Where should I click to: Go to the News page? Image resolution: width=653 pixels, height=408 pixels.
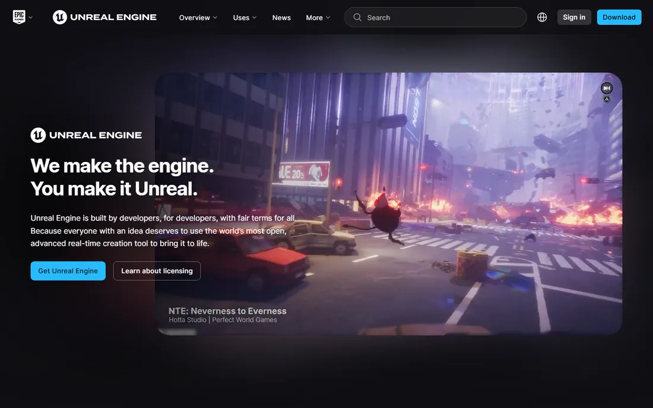tap(281, 17)
